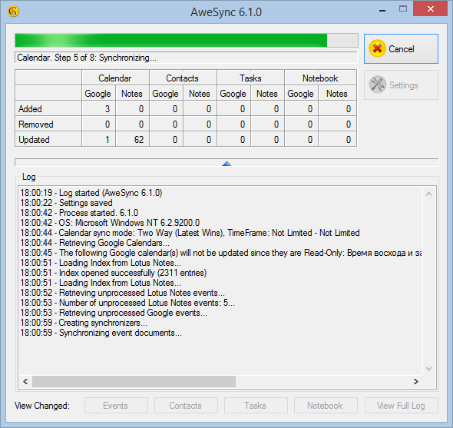Click the log's scroll left arrow
Viewport: 453px width, 428px height.
click(x=25, y=381)
